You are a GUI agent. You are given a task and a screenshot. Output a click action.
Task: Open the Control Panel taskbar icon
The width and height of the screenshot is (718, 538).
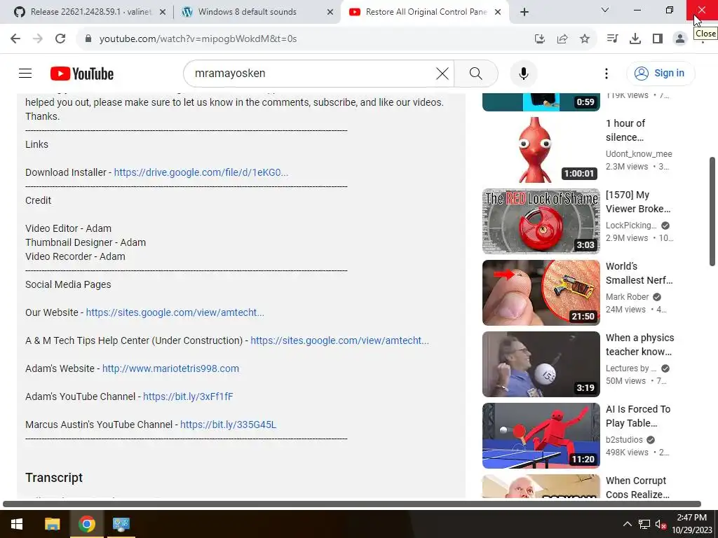coord(121,524)
